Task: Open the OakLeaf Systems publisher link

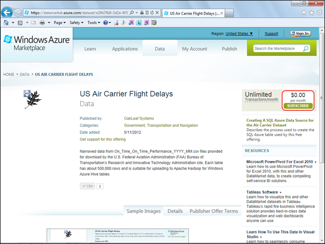Action: click(139, 118)
